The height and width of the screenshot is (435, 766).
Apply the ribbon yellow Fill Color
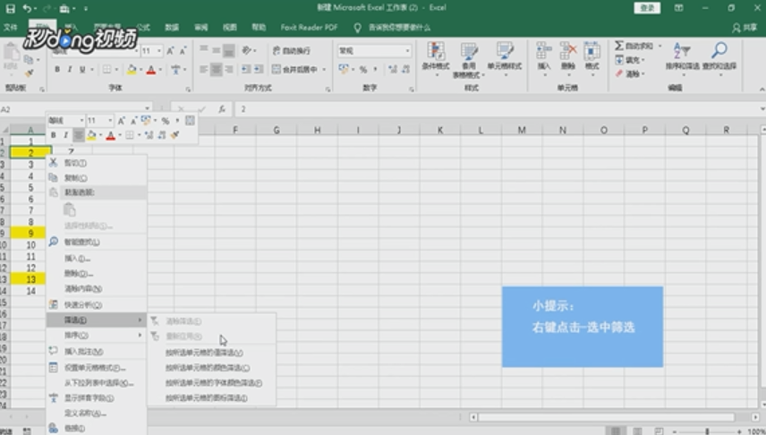tap(132, 70)
